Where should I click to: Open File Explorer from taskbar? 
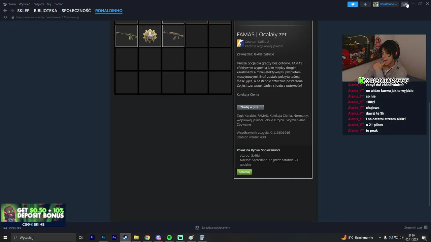tap(136, 238)
